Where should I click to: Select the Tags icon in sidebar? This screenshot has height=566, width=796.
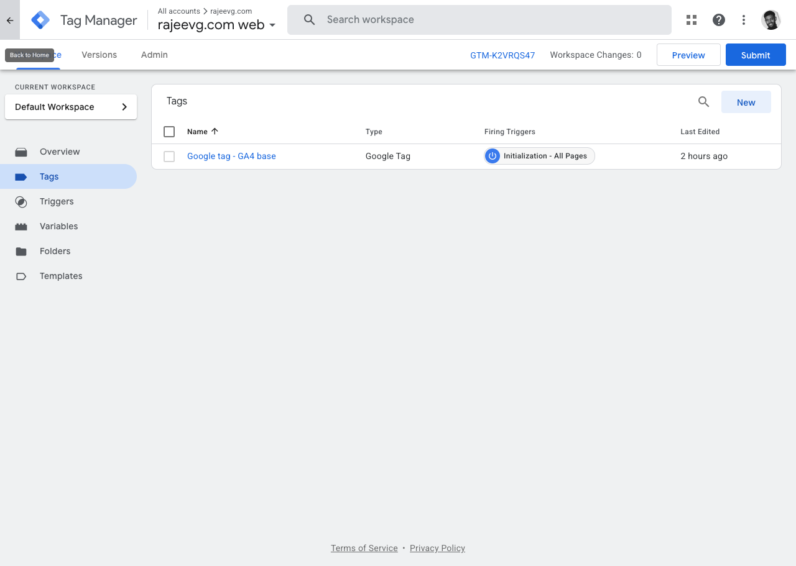point(21,176)
